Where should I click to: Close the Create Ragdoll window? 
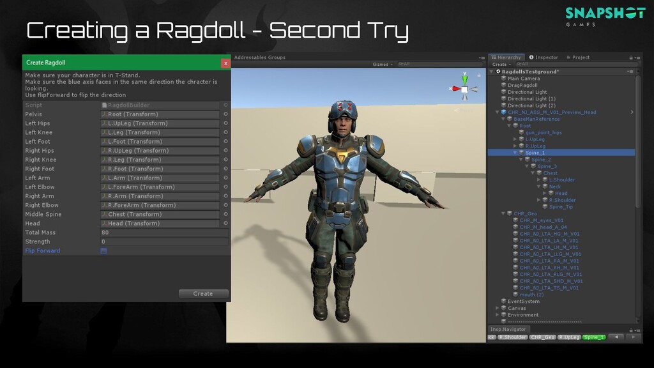click(225, 63)
